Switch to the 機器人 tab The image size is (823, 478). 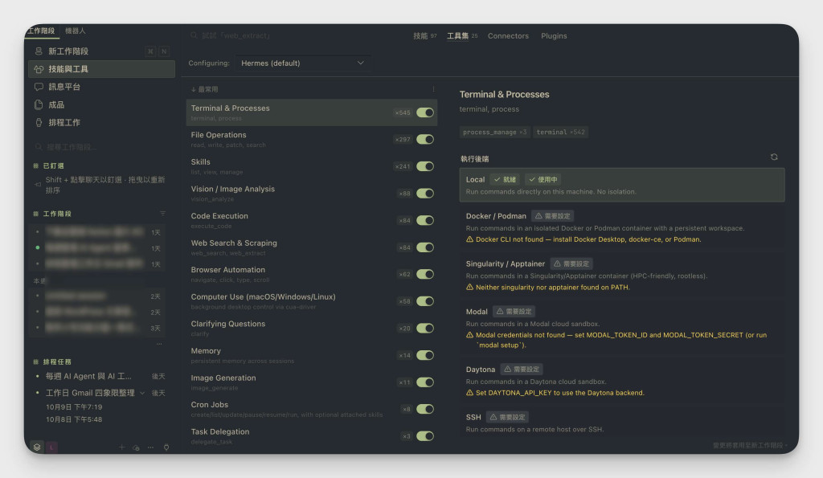coord(75,31)
